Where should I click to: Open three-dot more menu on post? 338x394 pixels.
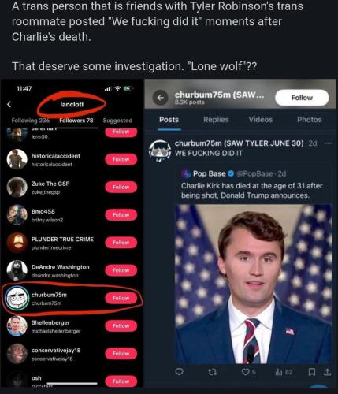coord(328,143)
